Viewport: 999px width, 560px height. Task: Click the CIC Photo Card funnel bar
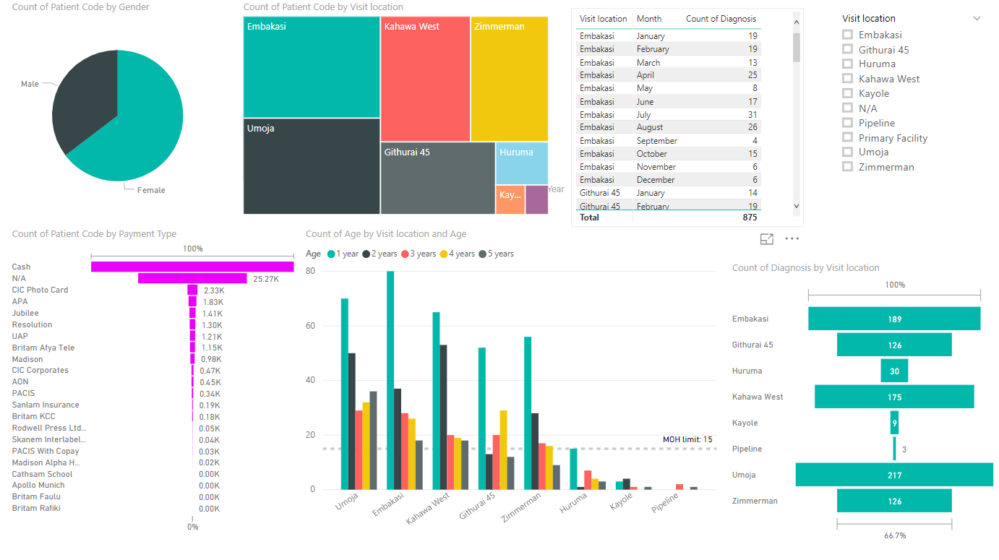coord(192,290)
